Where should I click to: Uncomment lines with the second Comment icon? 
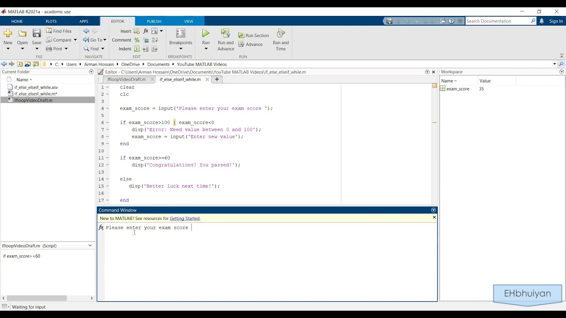pos(145,40)
